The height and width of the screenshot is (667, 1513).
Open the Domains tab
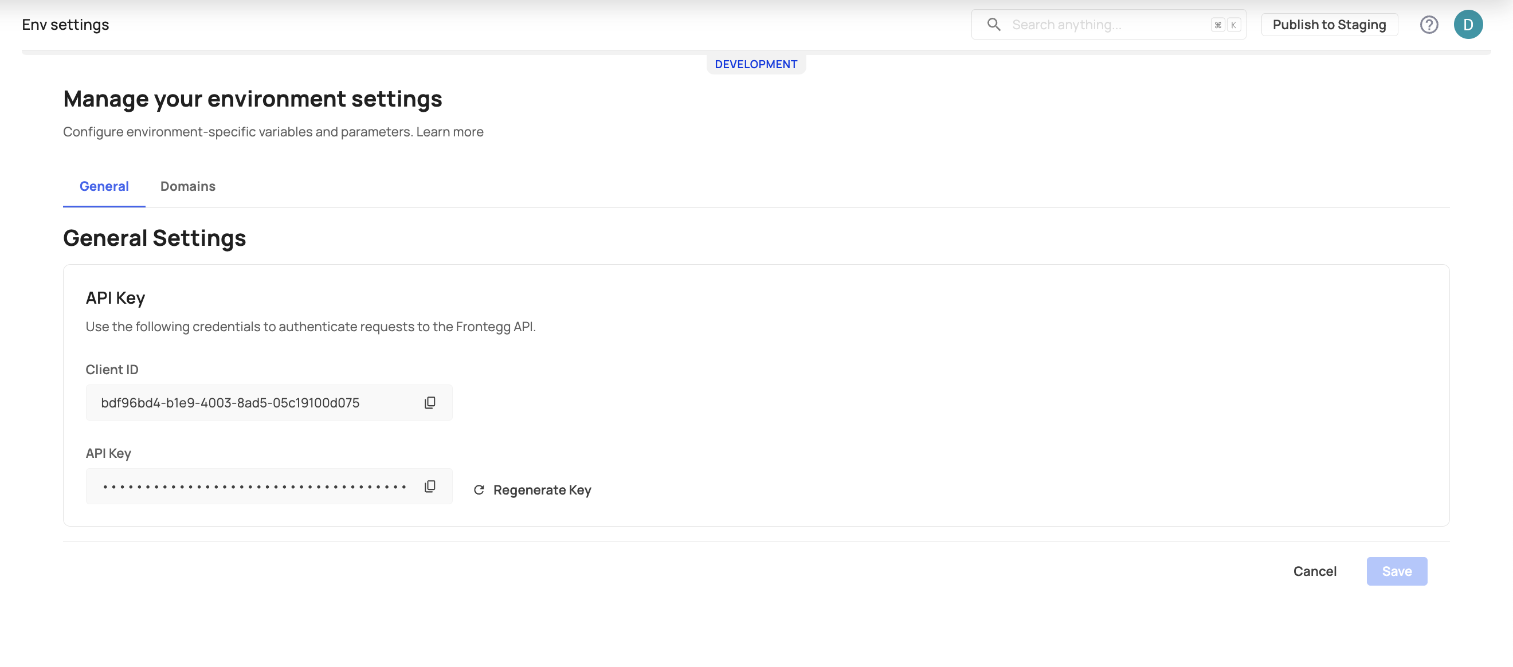pos(187,186)
